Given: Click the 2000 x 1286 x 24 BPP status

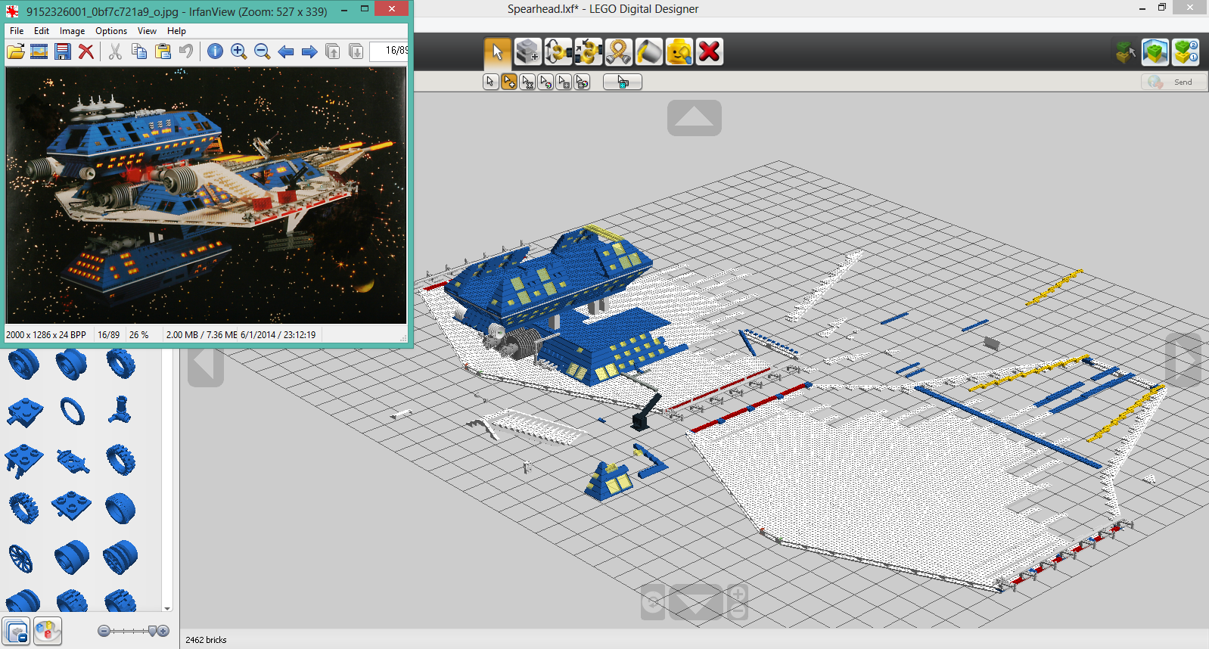Looking at the screenshot, I should click(x=46, y=334).
